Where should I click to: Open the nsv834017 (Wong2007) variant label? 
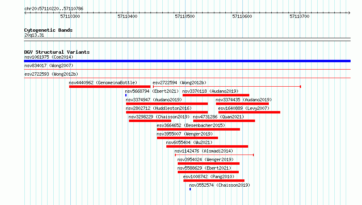[x=49, y=65]
